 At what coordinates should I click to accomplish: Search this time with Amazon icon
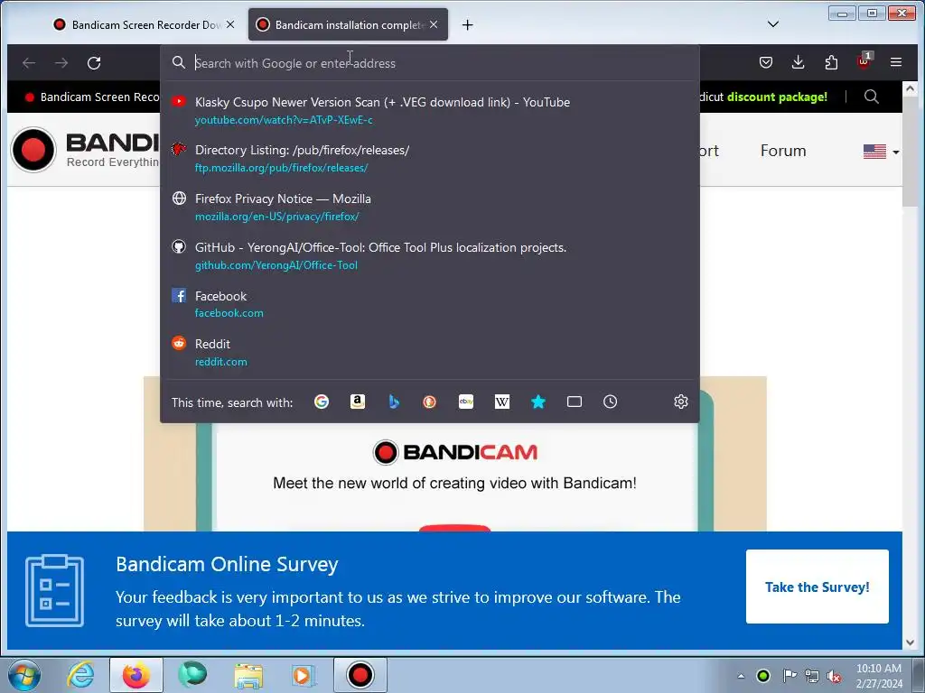point(358,402)
